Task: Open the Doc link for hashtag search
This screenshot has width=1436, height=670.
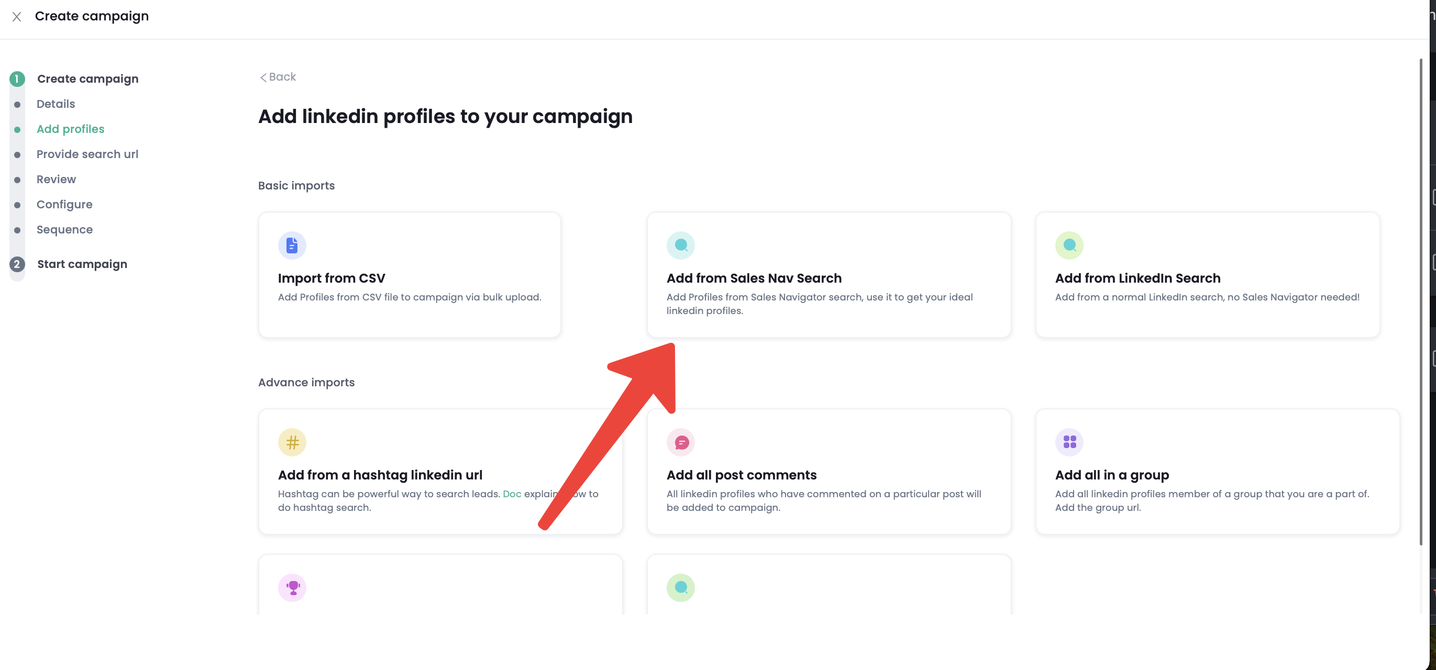Action: tap(511, 494)
